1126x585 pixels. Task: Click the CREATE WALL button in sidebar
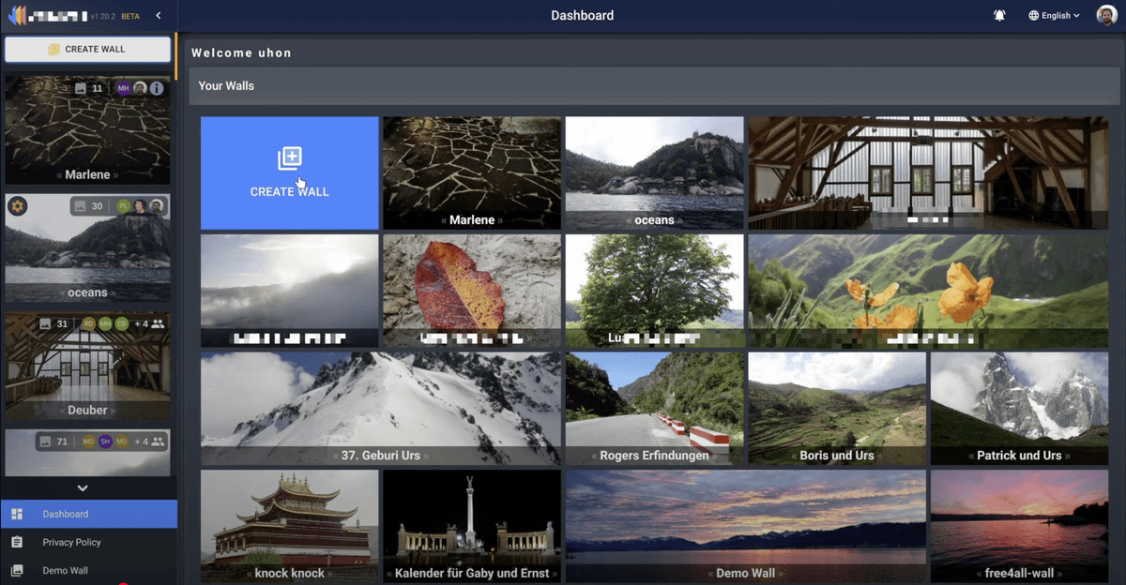point(87,49)
